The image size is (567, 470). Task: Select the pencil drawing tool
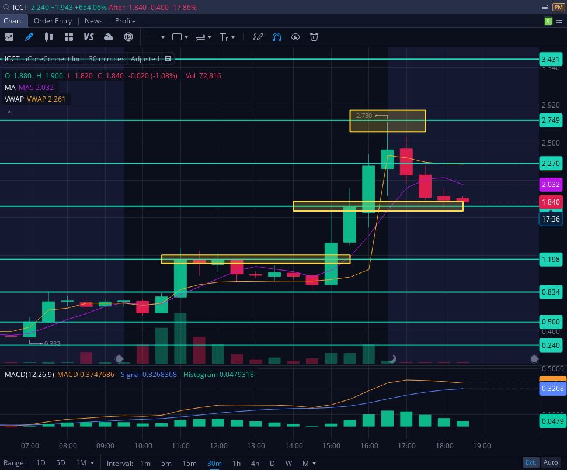click(x=29, y=37)
